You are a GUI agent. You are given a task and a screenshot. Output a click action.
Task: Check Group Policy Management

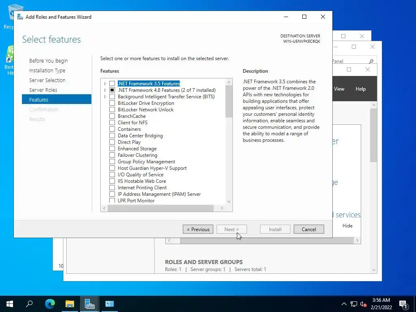tap(112, 162)
